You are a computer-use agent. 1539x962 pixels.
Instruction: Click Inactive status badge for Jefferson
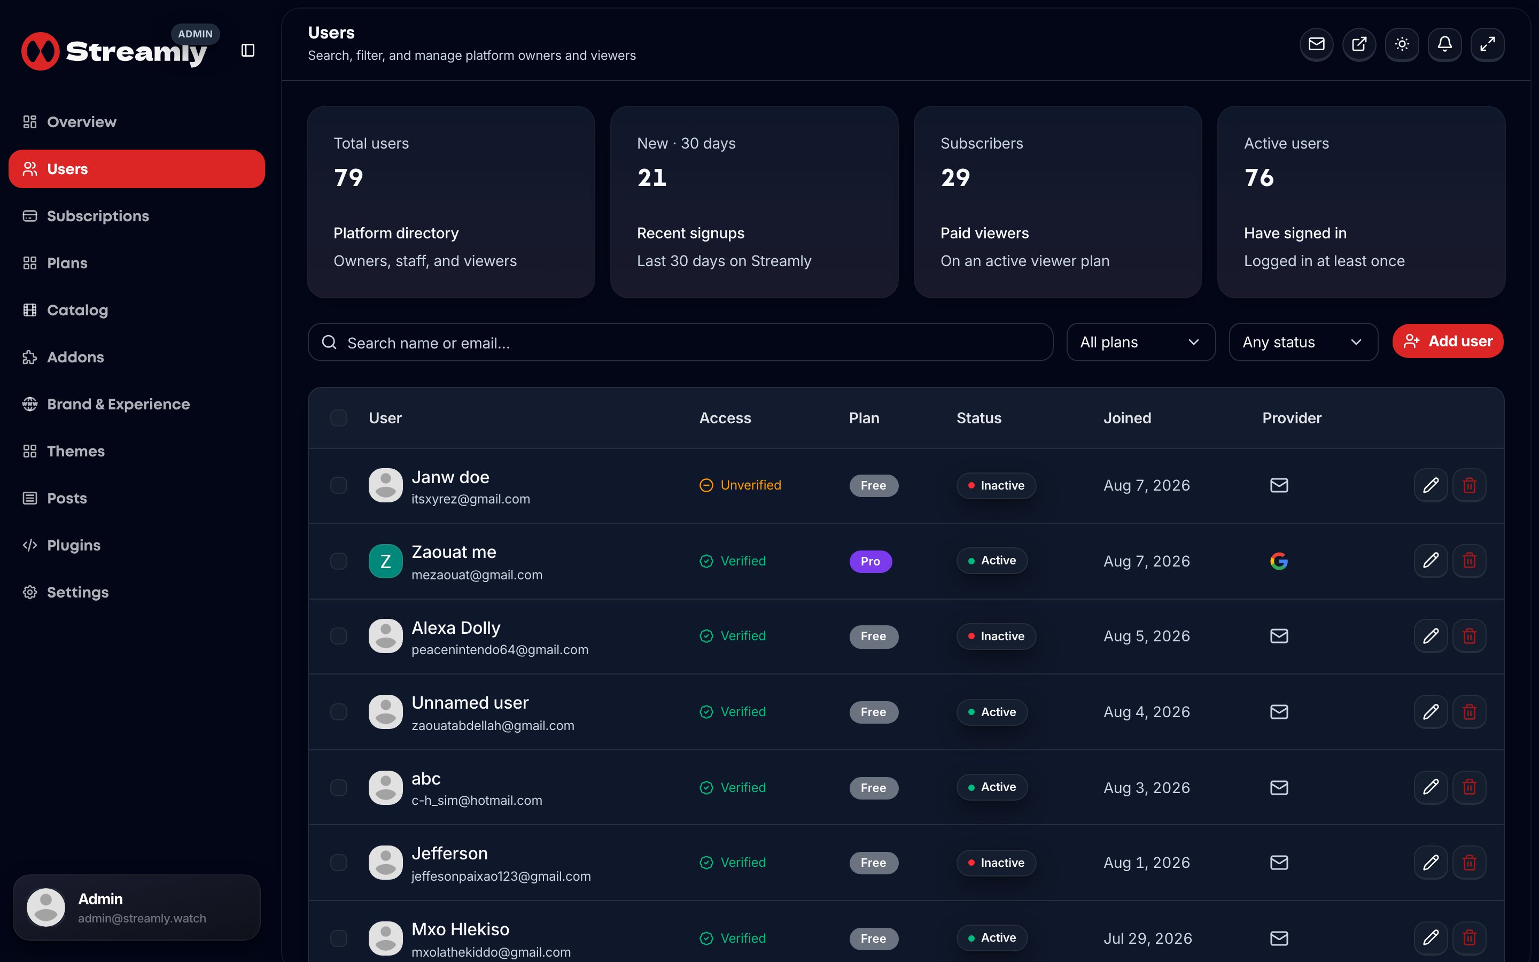coord(996,863)
